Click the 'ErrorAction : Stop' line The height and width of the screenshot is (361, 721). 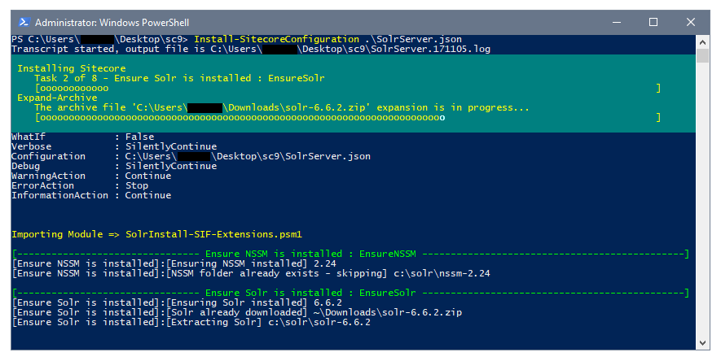[x=80, y=185]
